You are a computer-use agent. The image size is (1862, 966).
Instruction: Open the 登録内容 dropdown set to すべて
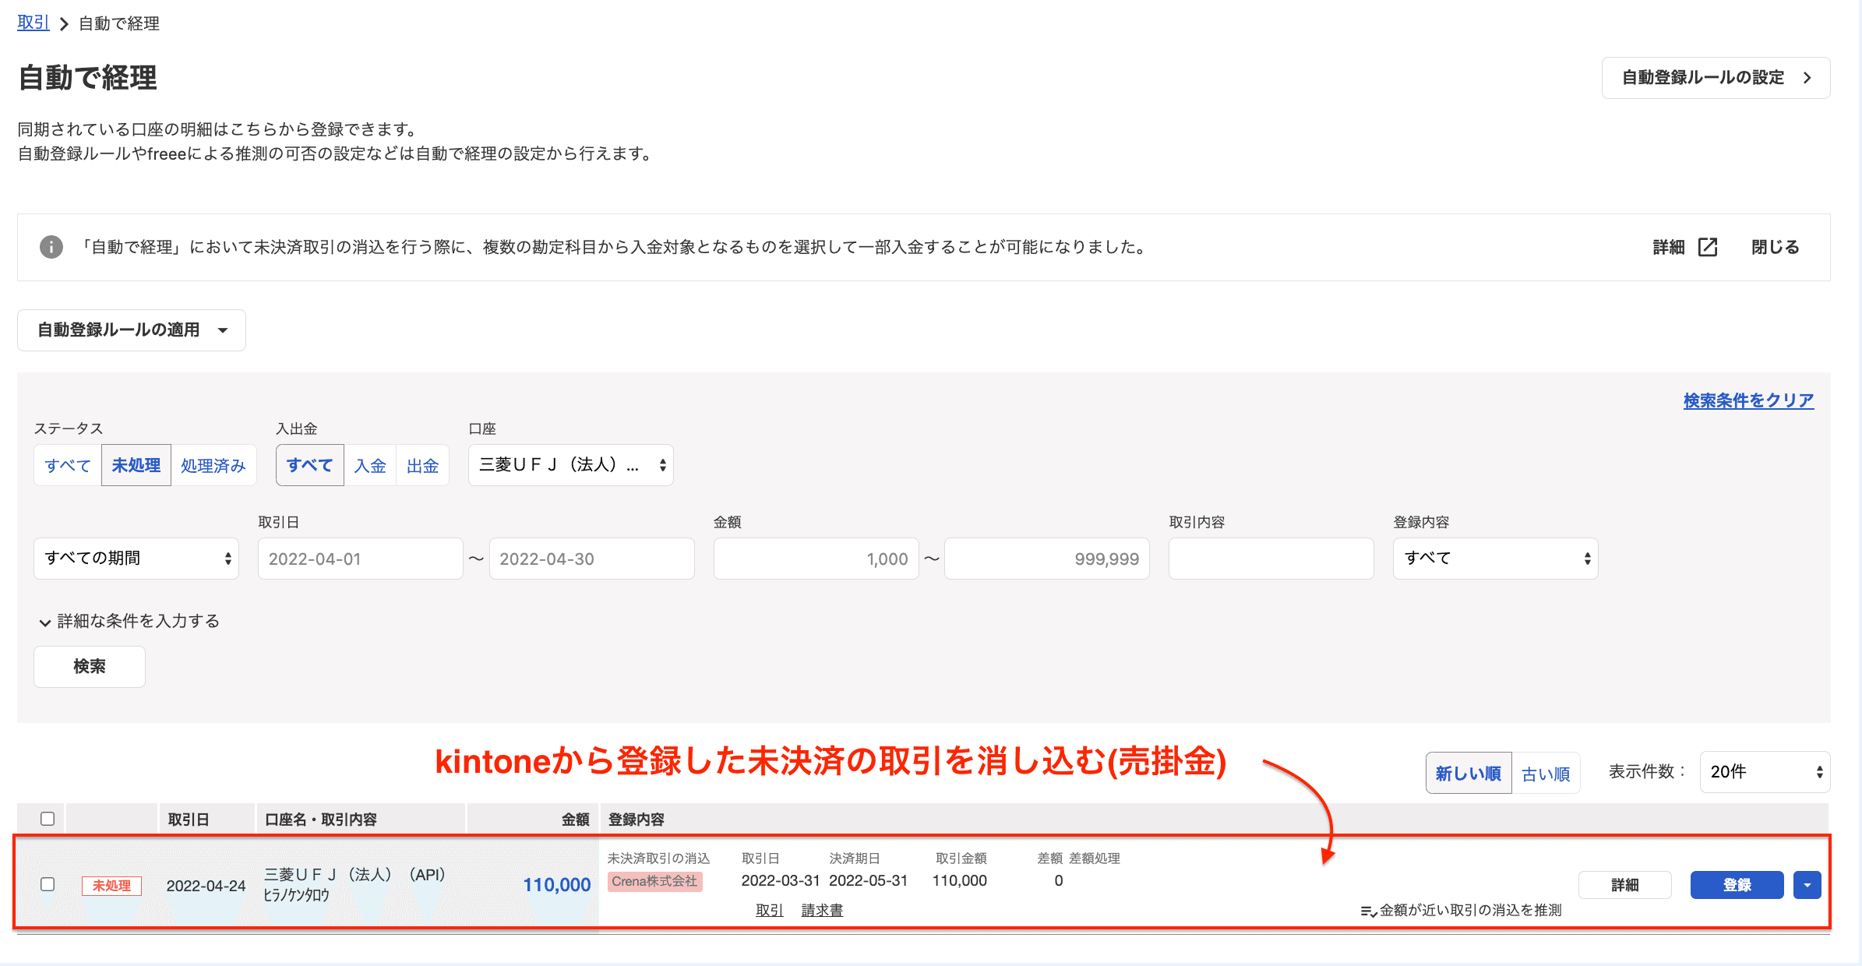point(1496,559)
